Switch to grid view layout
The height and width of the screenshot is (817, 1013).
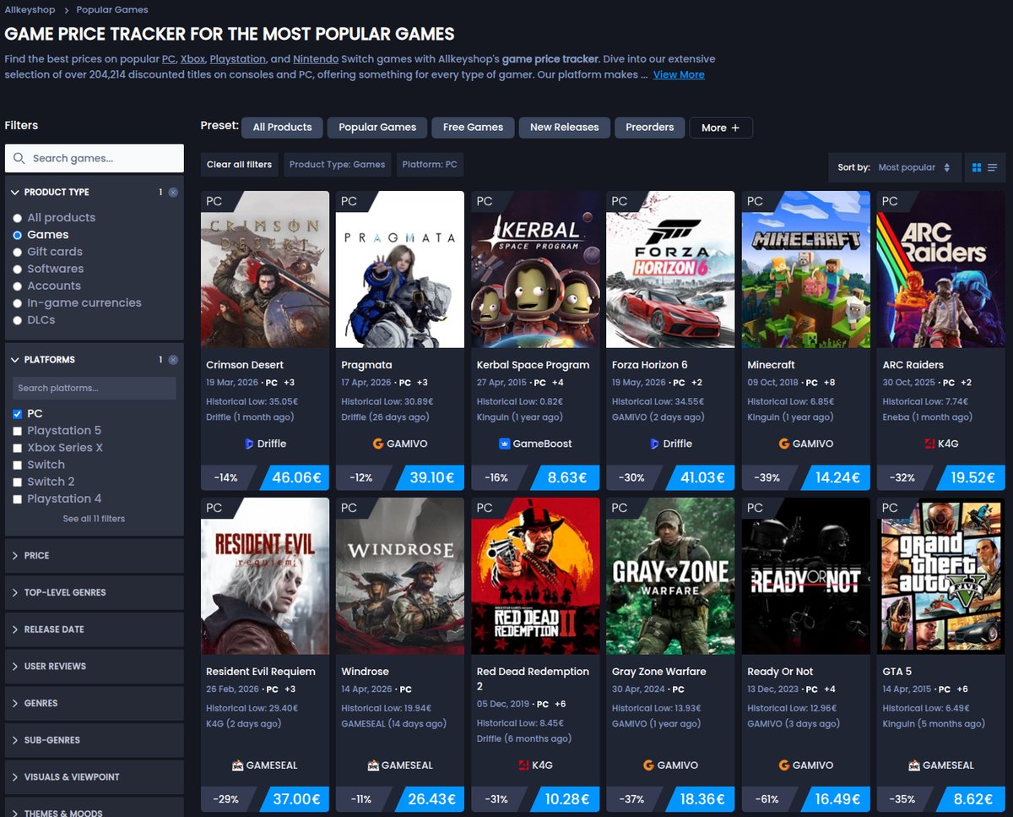coord(977,167)
